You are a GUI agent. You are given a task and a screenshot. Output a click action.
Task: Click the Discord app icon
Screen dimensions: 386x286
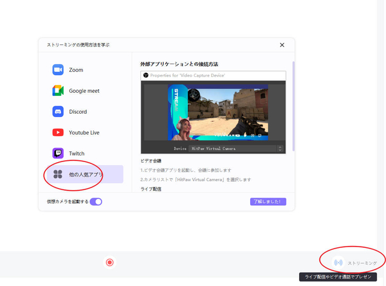pyautogui.click(x=58, y=112)
